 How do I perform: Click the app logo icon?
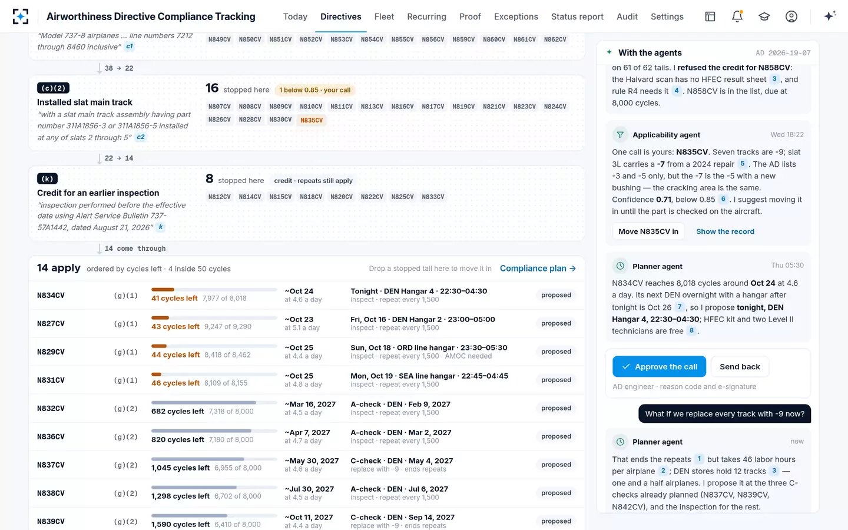(x=21, y=16)
